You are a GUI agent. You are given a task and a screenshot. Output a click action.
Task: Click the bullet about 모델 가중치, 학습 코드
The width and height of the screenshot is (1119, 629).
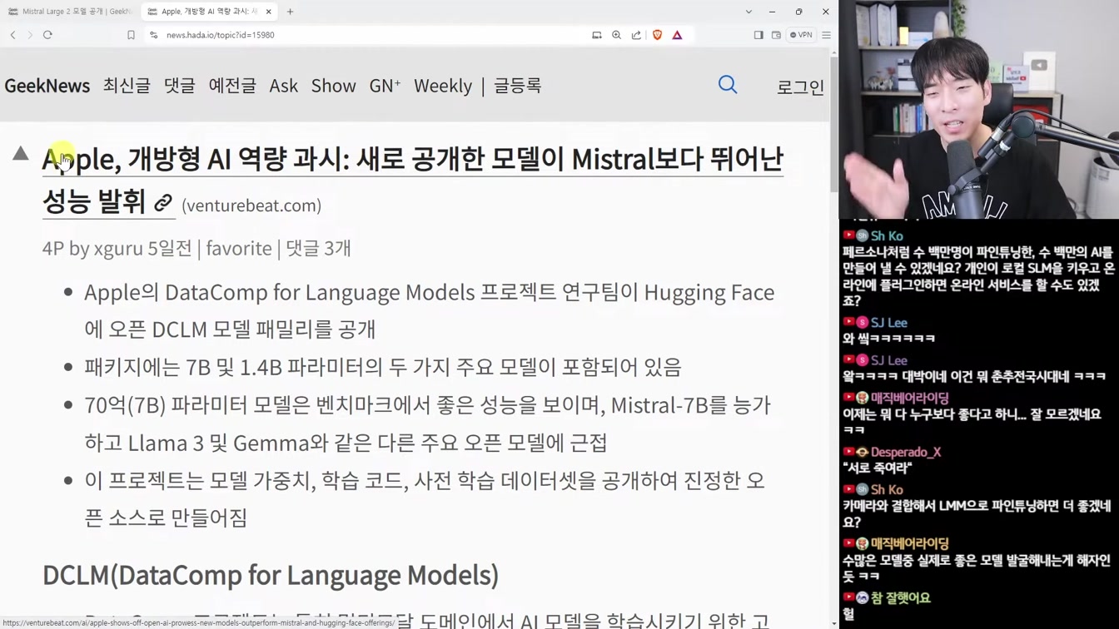click(425, 499)
